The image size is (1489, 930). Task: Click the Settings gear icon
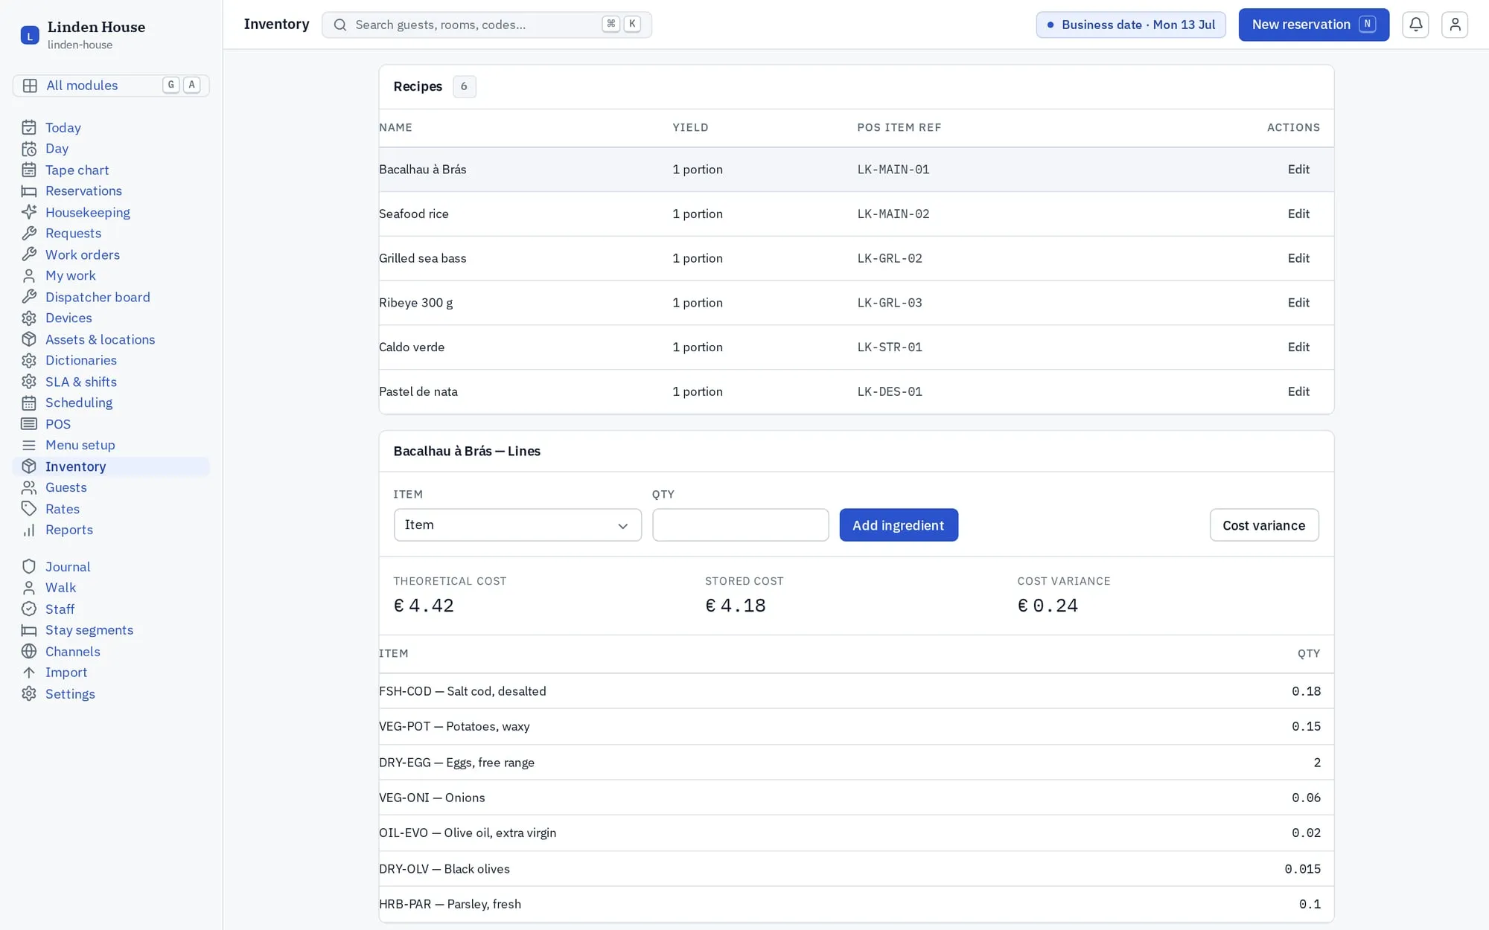(x=29, y=694)
